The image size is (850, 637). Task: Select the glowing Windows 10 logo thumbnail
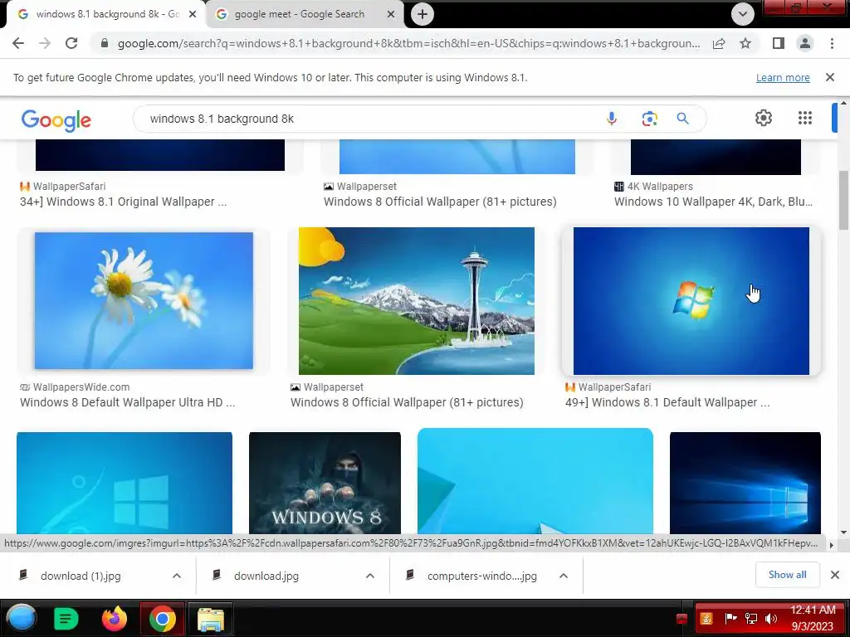pos(745,483)
